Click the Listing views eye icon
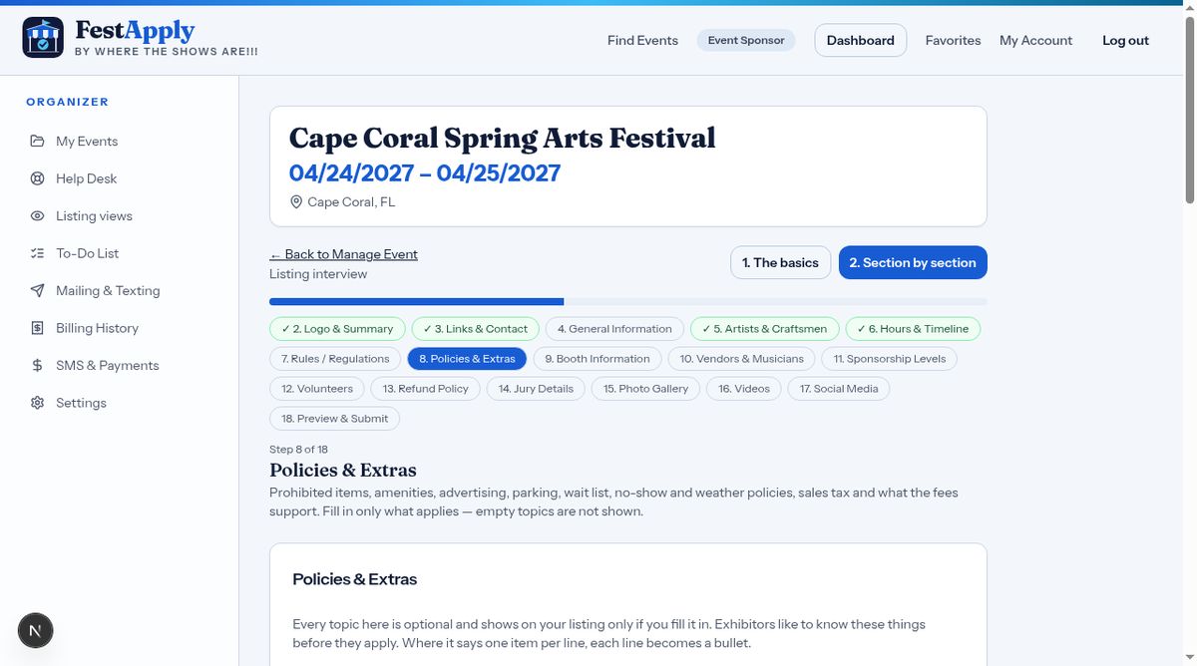This screenshot has height=666, width=1197. pyautogui.click(x=37, y=215)
